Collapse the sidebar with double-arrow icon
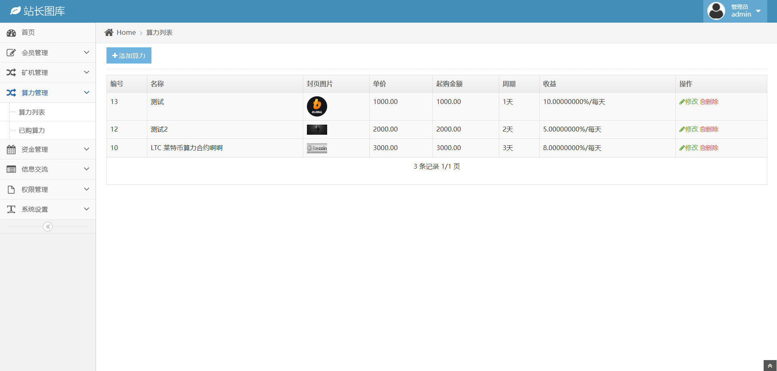Image resolution: width=777 pixels, height=371 pixels. coord(48,227)
